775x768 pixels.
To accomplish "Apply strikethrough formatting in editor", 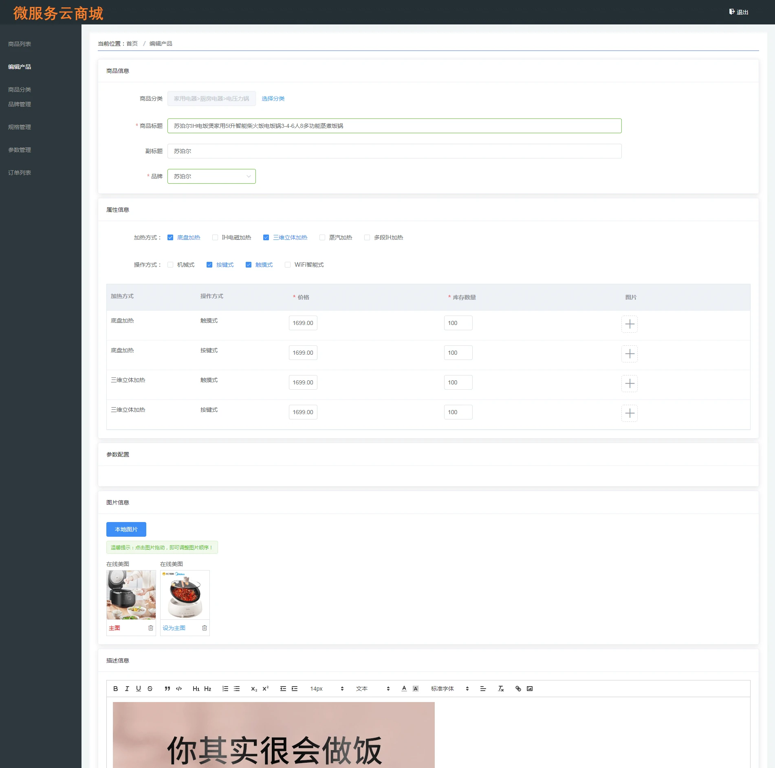I will coord(150,689).
